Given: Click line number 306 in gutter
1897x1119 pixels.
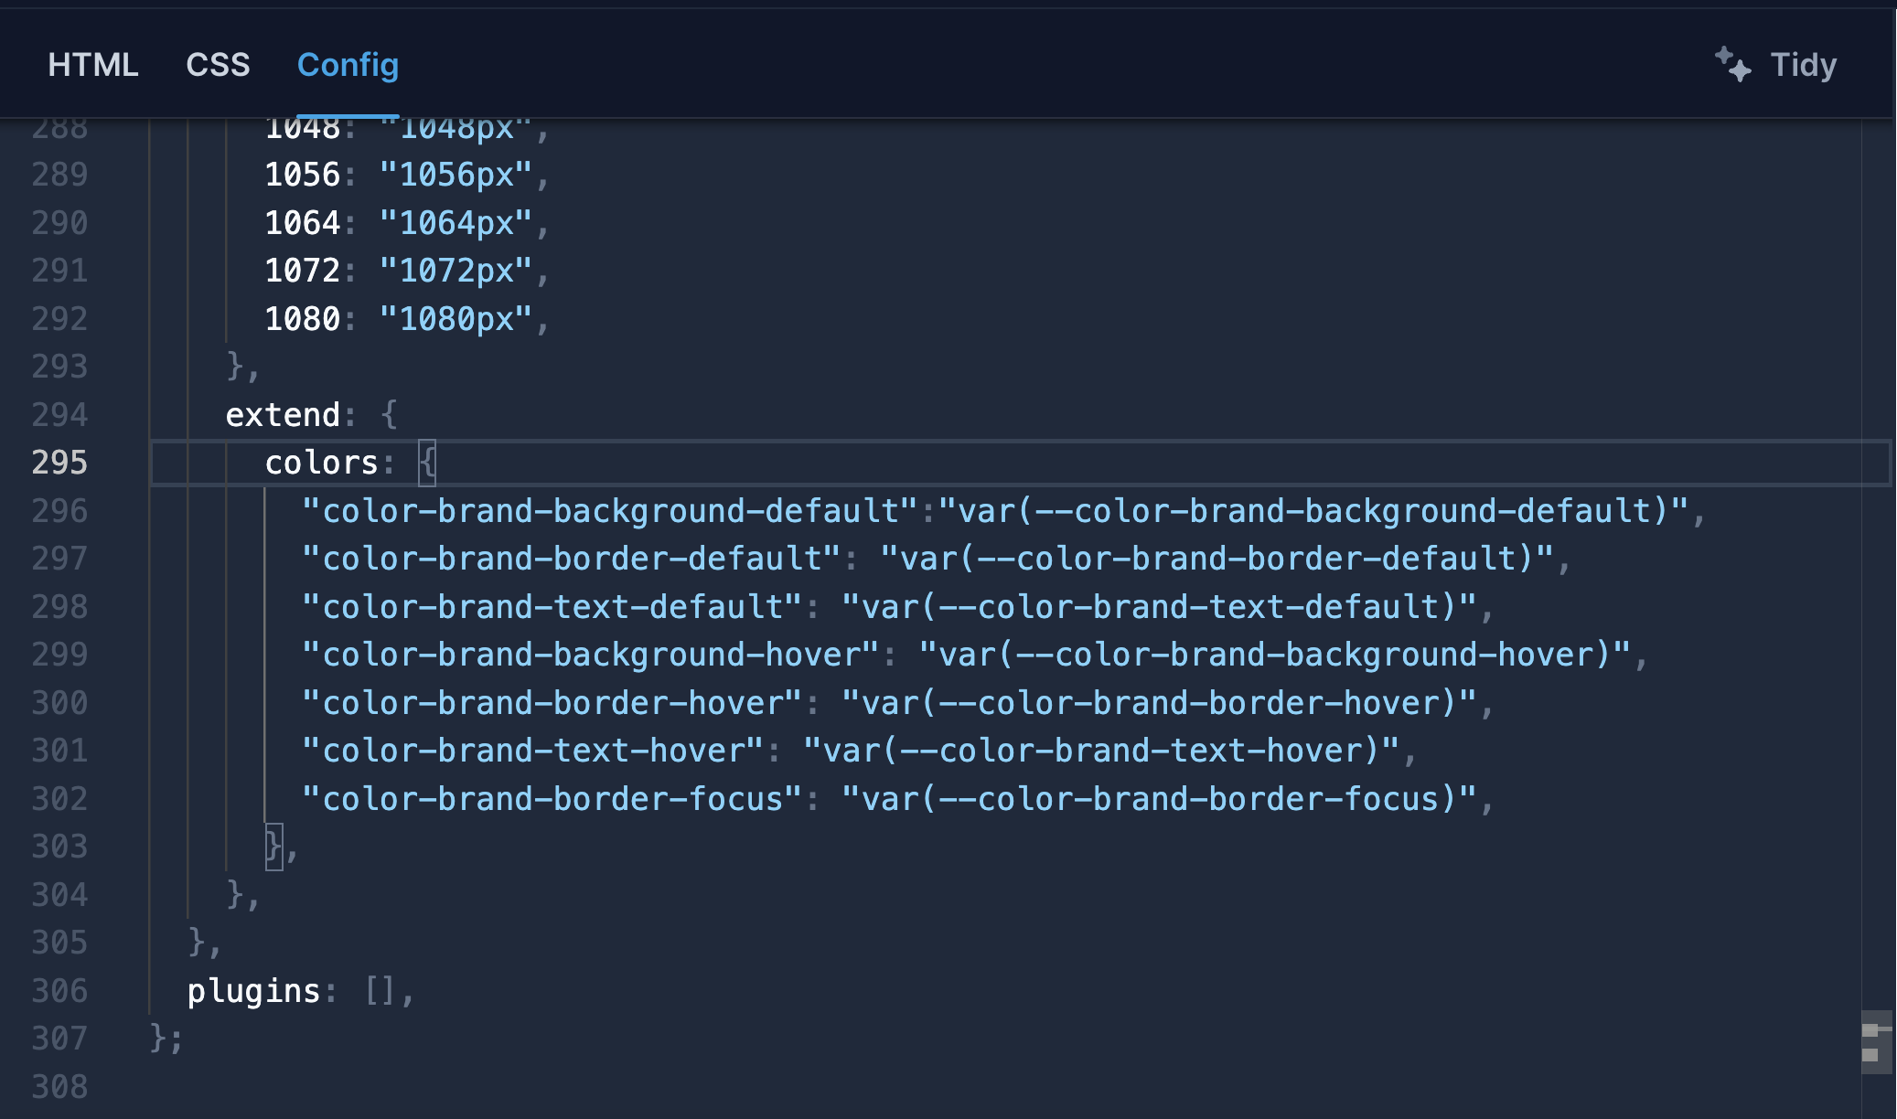Looking at the screenshot, I should pyautogui.click(x=59, y=991).
